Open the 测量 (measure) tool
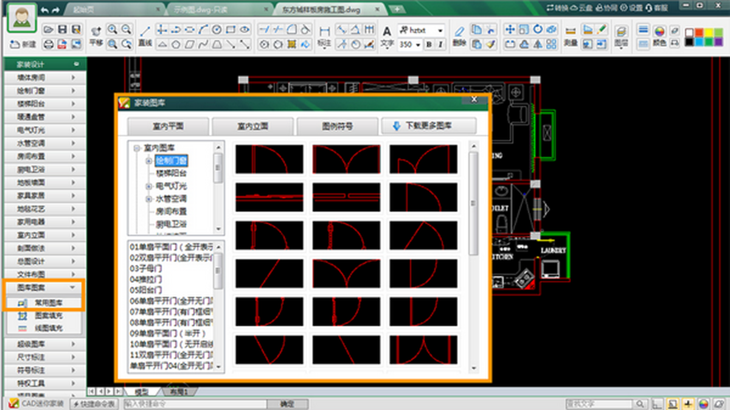The width and height of the screenshot is (730, 410). pyautogui.click(x=570, y=34)
